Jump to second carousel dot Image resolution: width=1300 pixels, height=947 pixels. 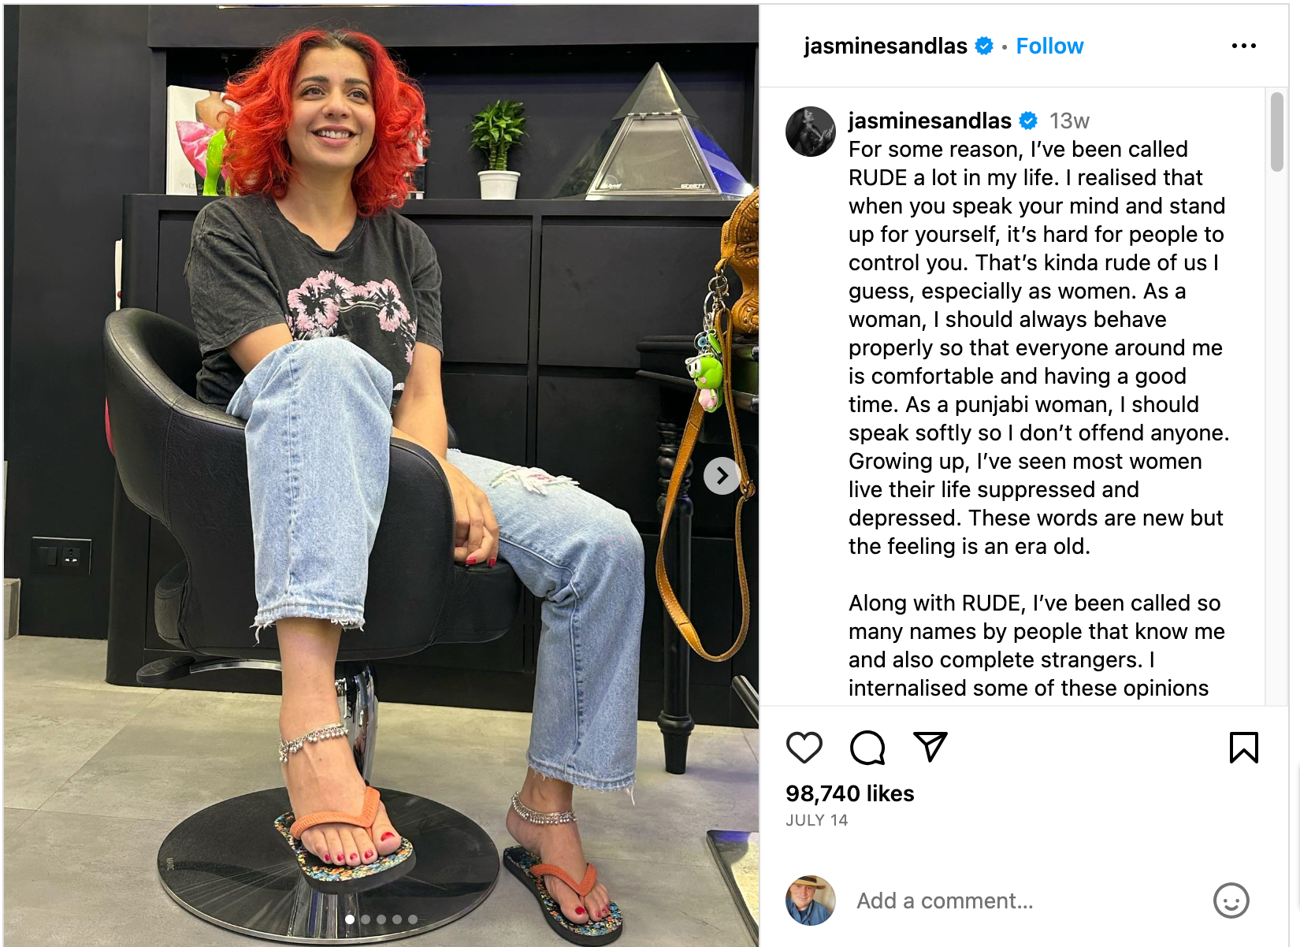(366, 919)
